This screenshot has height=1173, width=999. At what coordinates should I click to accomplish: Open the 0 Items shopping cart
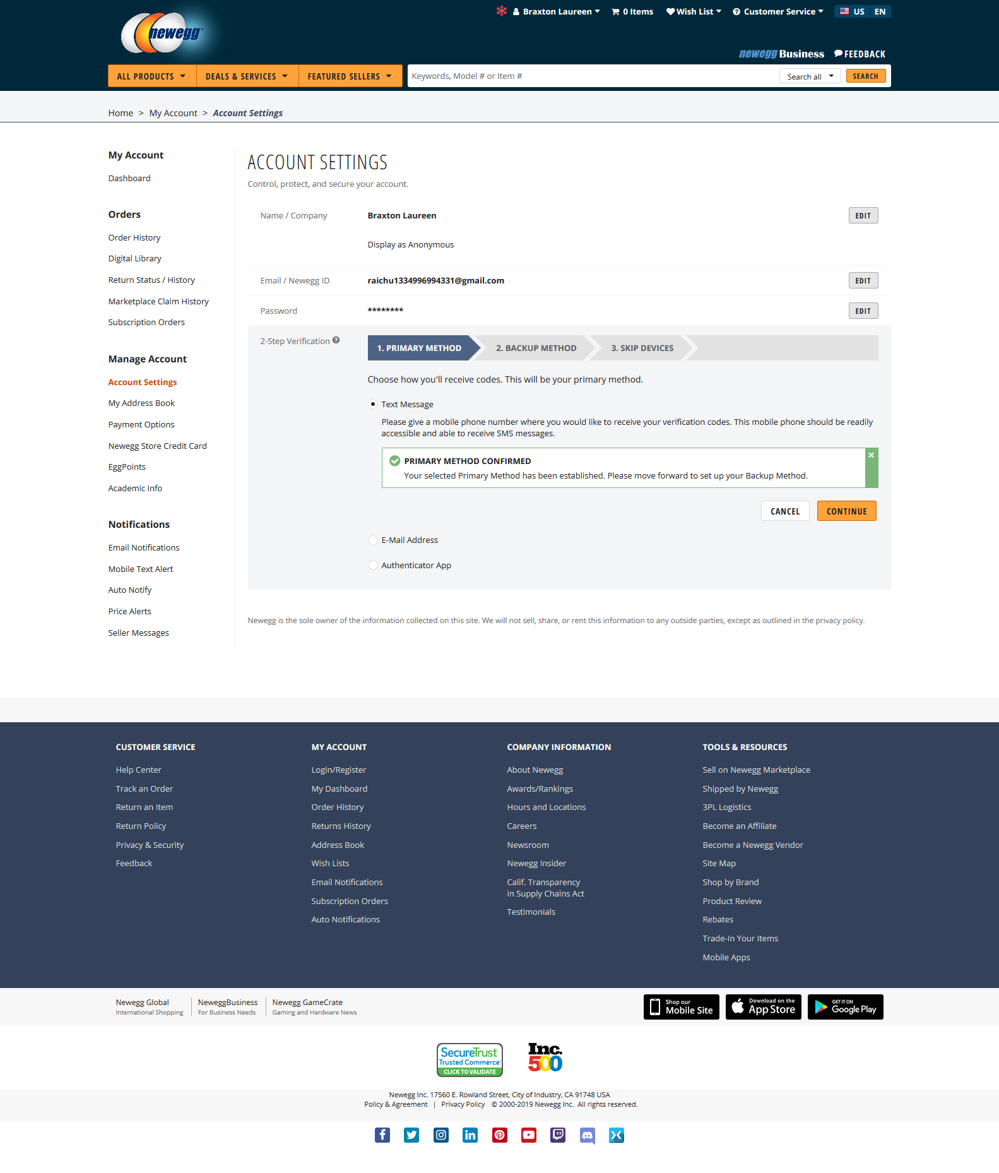click(632, 11)
